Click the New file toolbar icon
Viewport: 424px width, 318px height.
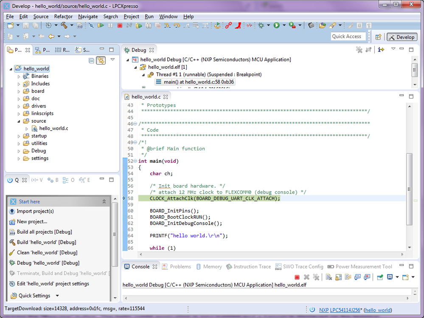tap(10, 25)
